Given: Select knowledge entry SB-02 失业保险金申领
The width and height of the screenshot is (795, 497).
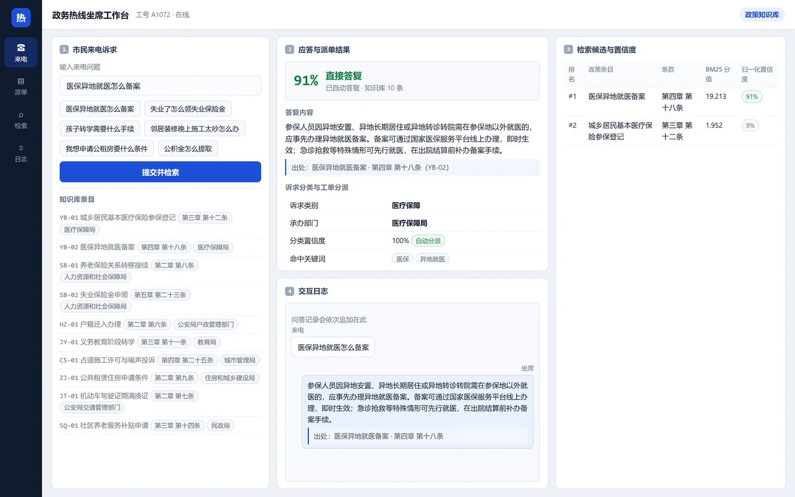Looking at the screenshot, I should coord(160,300).
